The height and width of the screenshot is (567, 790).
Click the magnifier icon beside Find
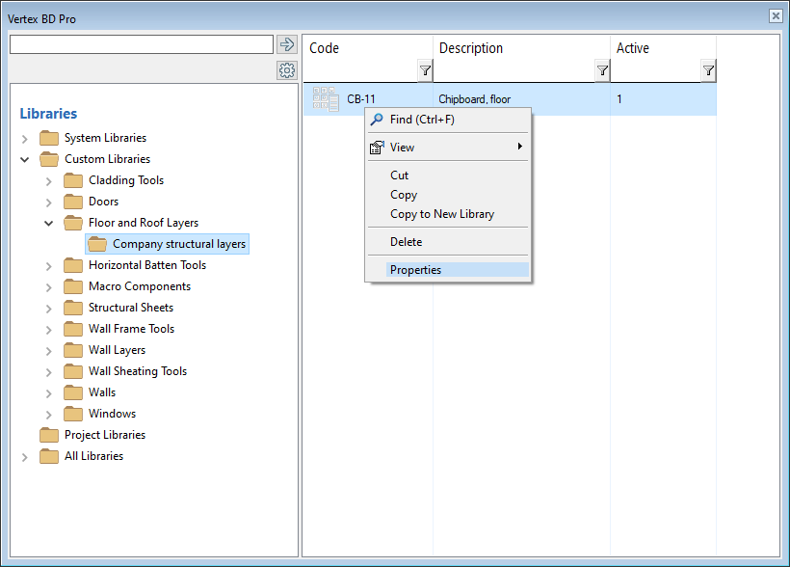(x=377, y=120)
